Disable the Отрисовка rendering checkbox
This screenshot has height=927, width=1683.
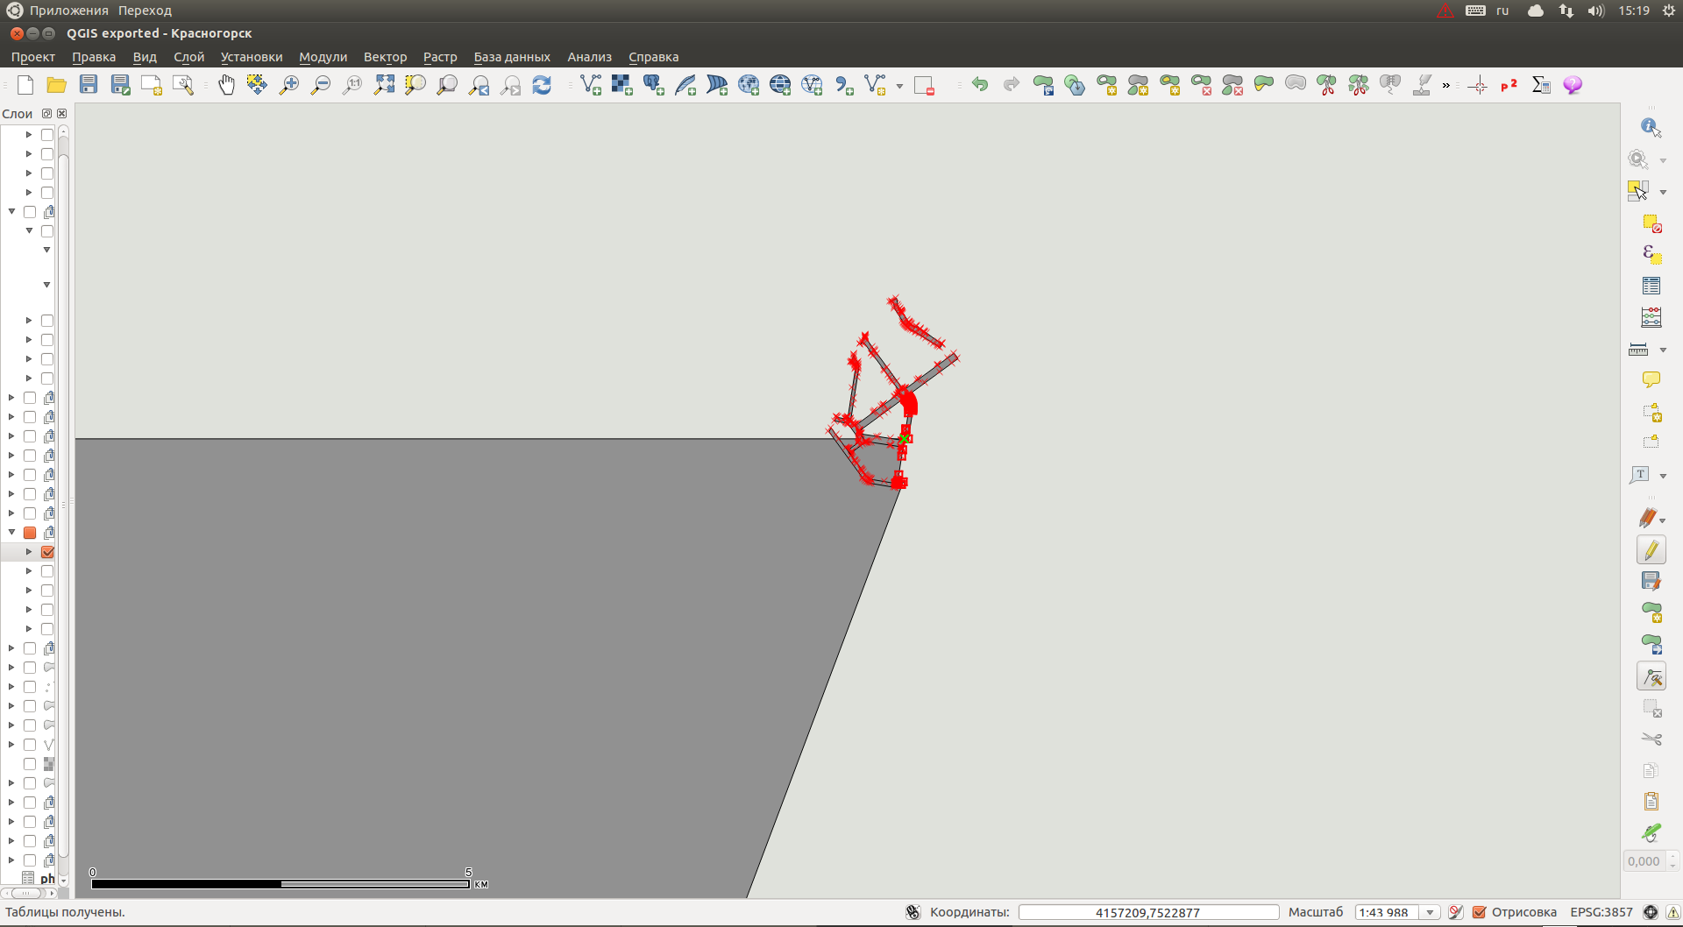click(x=1479, y=911)
